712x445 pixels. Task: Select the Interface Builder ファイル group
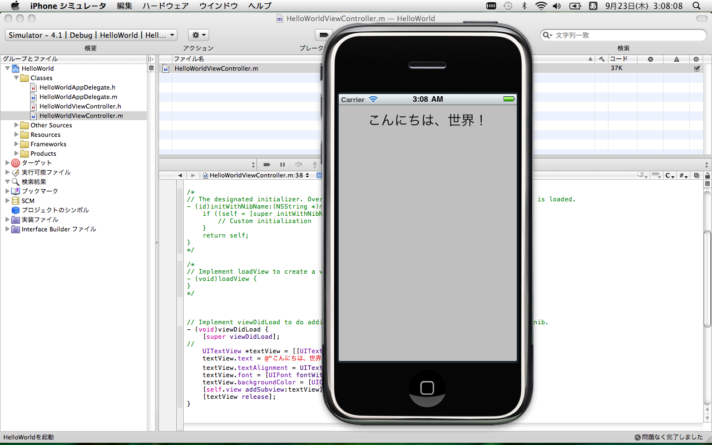(x=58, y=229)
